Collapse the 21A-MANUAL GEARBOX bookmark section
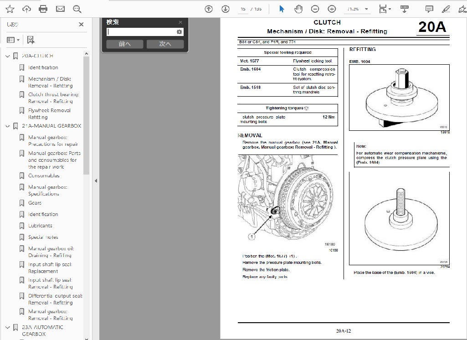This screenshot has height=340, width=467. (8, 126)
